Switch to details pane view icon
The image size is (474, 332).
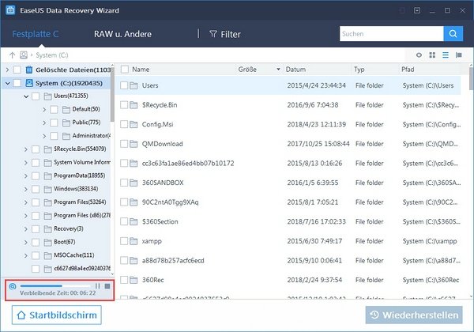(459, 55)
